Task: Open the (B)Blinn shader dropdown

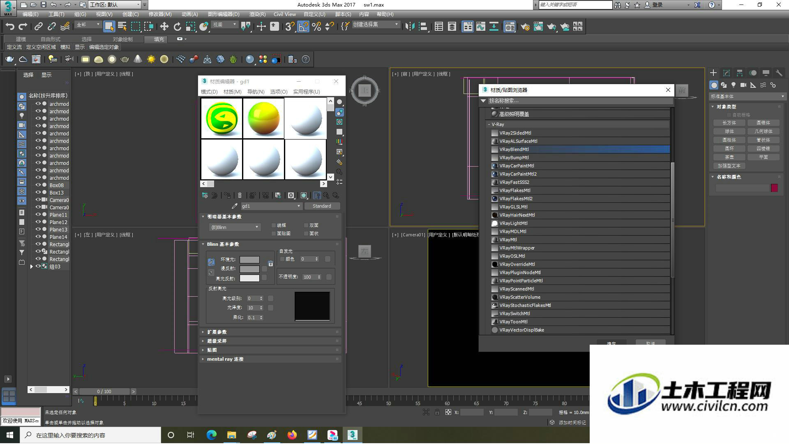Action: (234, 227)
